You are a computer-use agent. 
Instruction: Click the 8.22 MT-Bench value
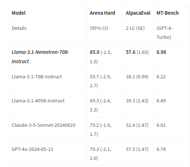(161, 77)
